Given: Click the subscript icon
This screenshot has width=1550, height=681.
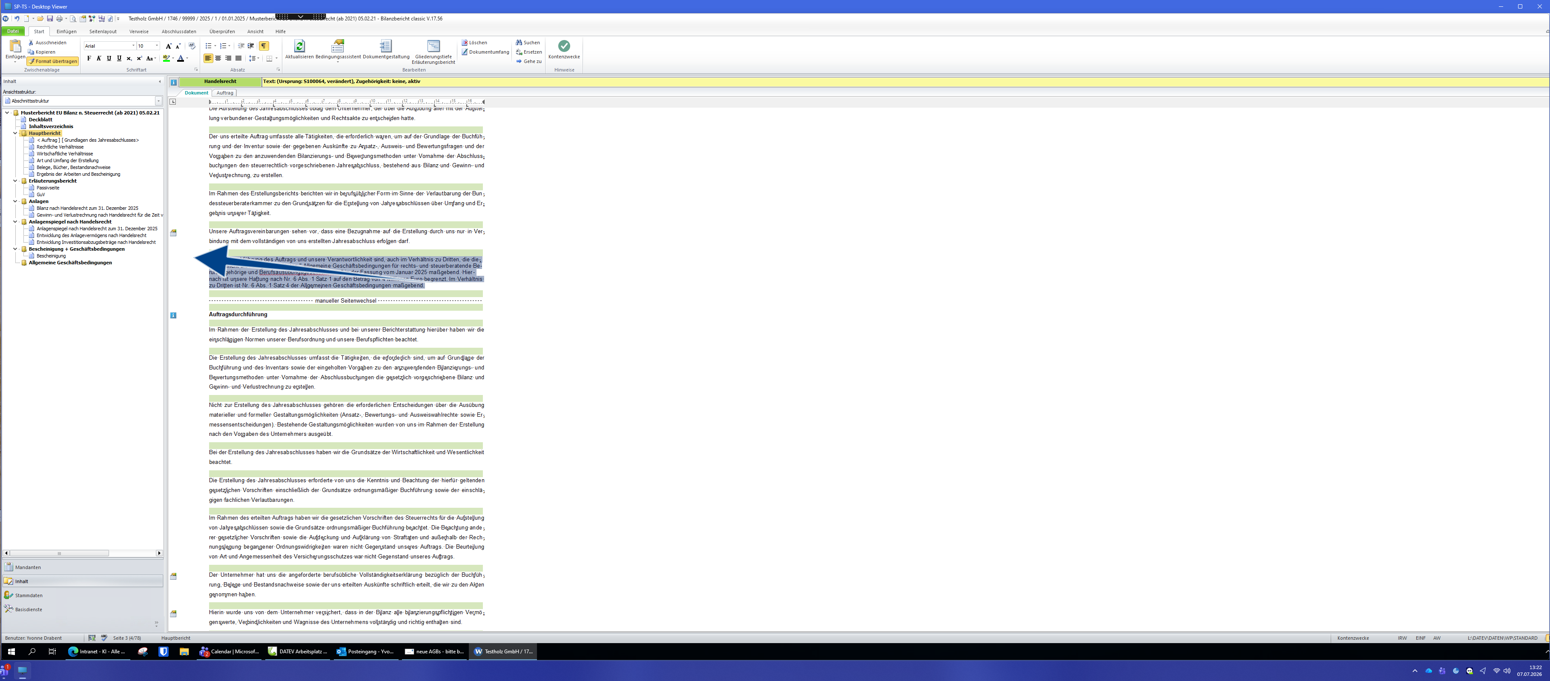Looking at the screenshot, I should [129, 58].
